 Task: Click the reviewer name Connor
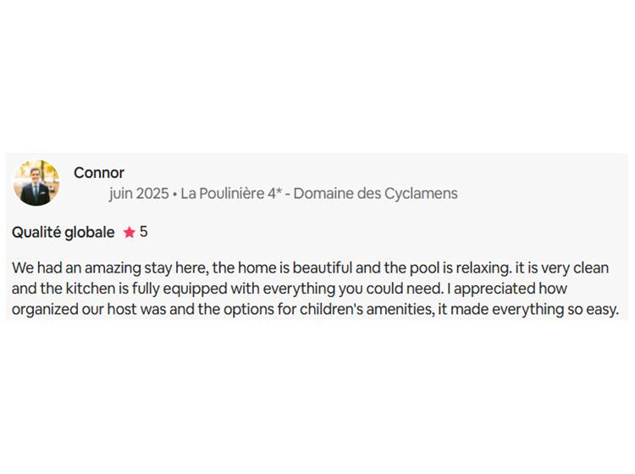pos(99,173)
